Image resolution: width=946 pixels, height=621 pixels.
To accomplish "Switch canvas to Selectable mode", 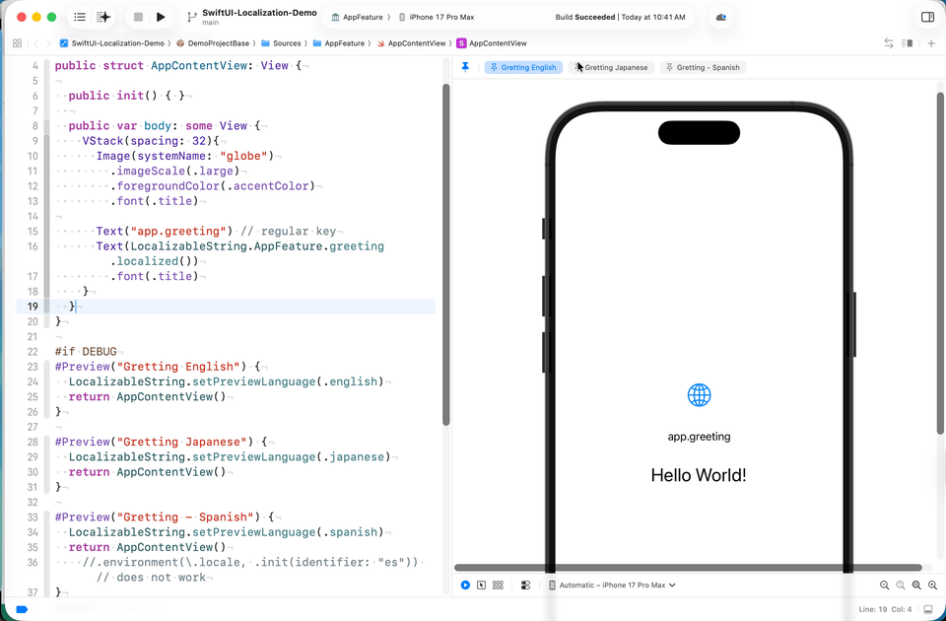I will tap(481, 586).
